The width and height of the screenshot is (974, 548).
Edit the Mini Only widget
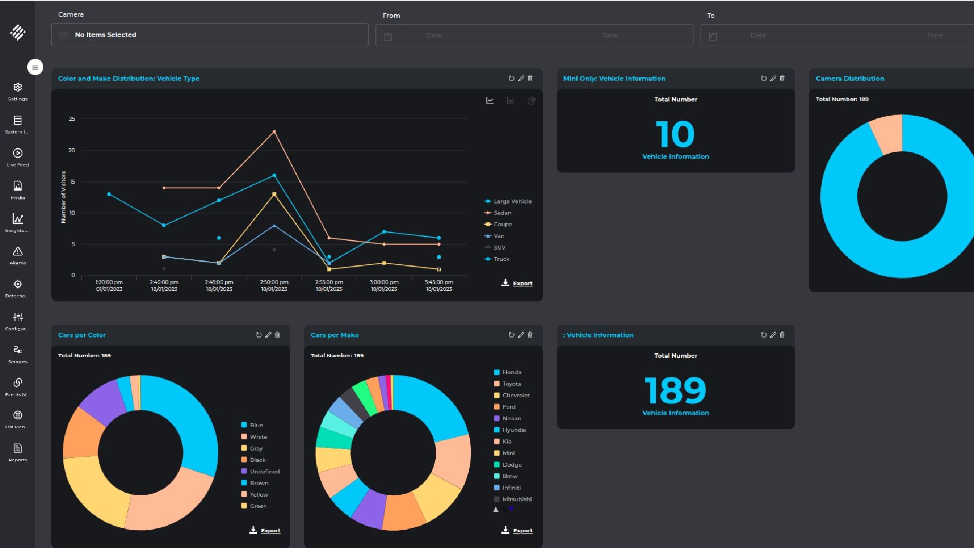(x=773, y=78)
